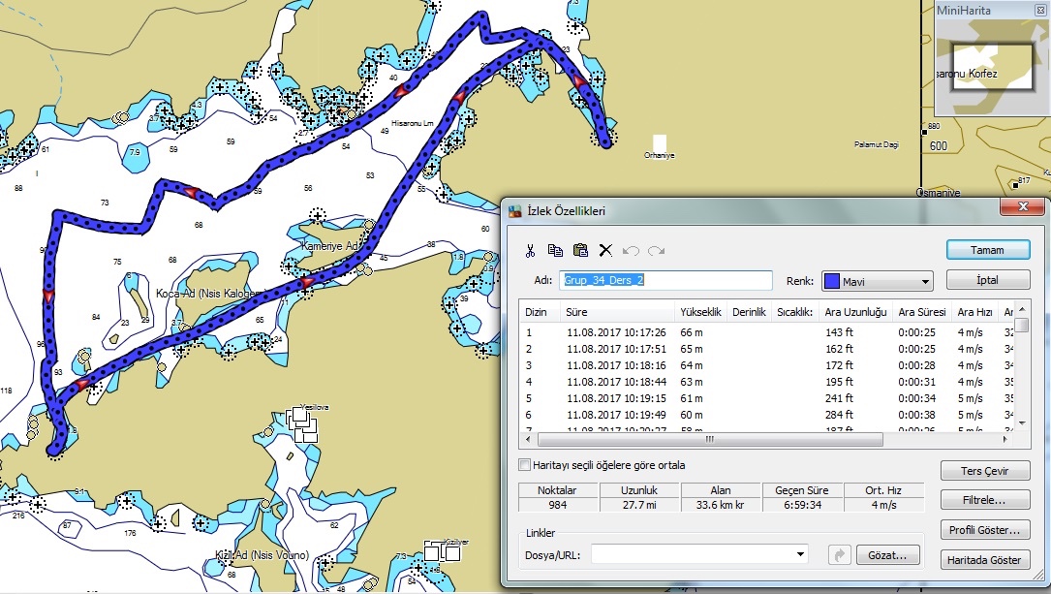The width and height of the screenshot is (1051, 594).
Task: Click the Copy icon in the track dialog
Action: tap(555, 251)
